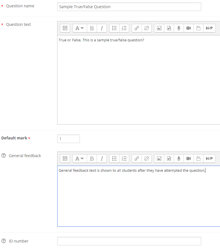Image resolution: width=220 pixels, height=249 pixels.
Task: Insert link in General feedback editor
Action: (x=137, y=159)
